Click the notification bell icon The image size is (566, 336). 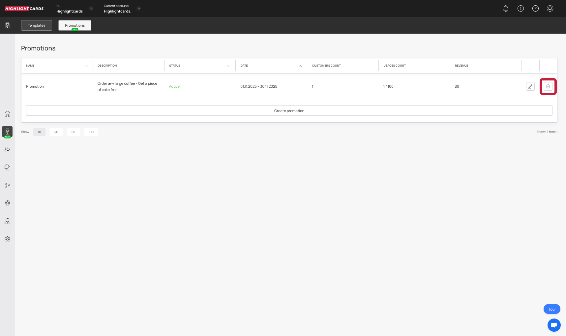(506, 9)
